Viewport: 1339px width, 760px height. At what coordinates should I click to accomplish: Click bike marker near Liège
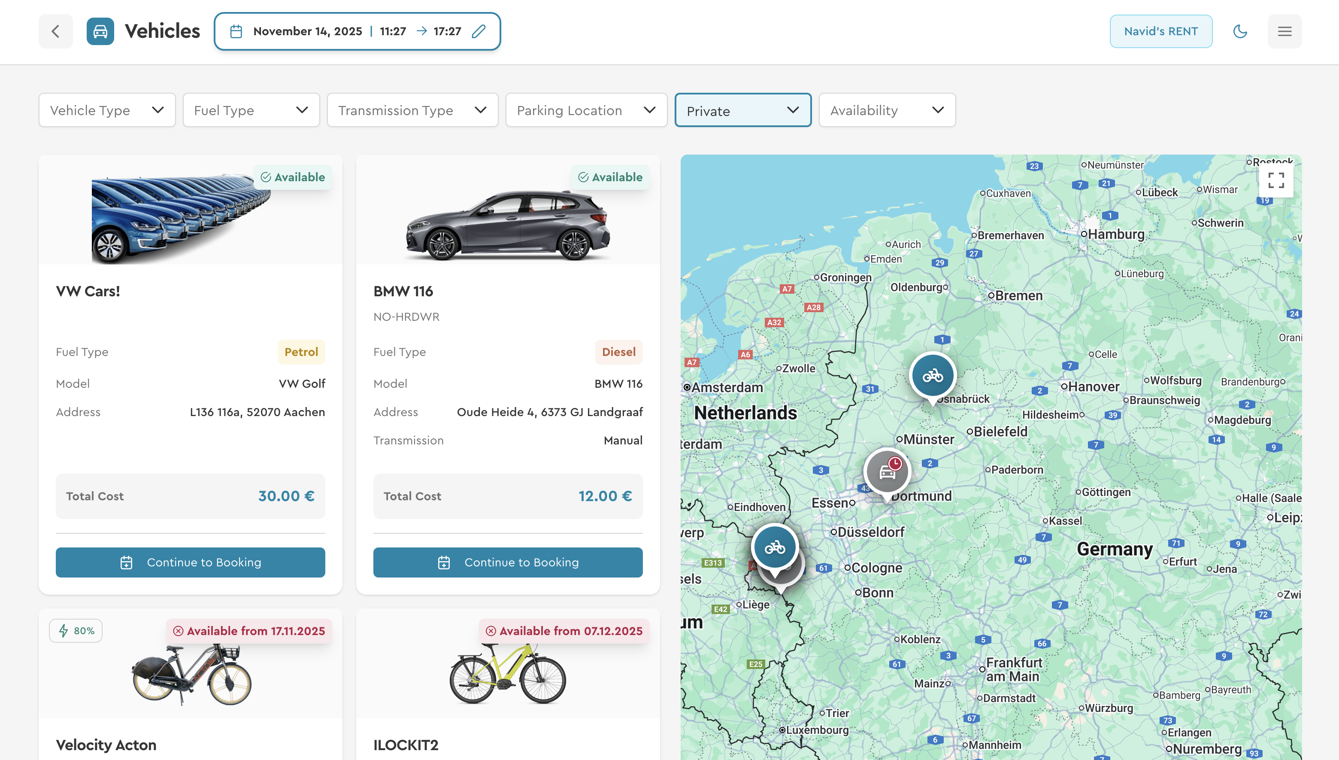[775, 547]
